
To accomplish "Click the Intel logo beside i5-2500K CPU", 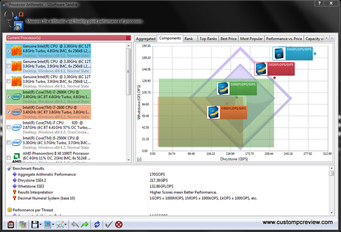I will pyautogui.click(x=17, y=143).
